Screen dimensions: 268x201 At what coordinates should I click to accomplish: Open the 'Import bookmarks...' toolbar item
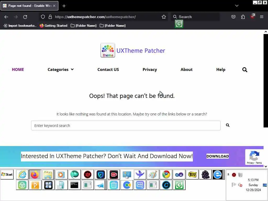tap(20, 26)
